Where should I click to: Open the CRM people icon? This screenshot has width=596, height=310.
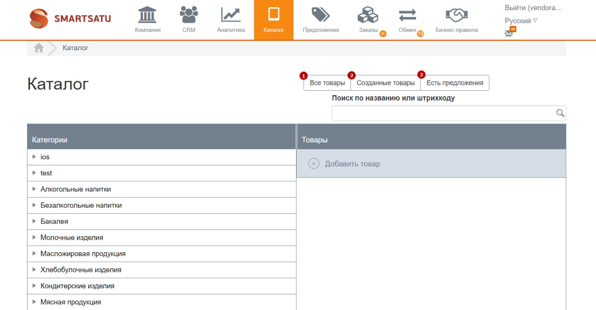[189, 15]
